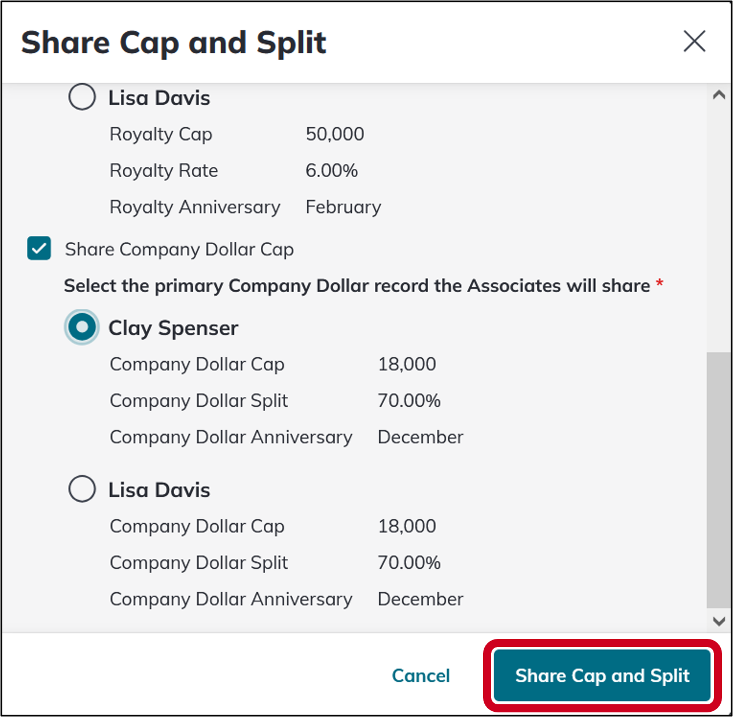Click the Clay Spenser selected radio button
This screenshot has width=733, height=717.
coord(82,327)
